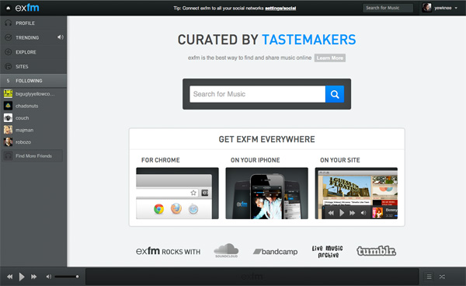Open the On Your Site thumbnail
This screenshot has height=286, width=466.
[356, 194]
